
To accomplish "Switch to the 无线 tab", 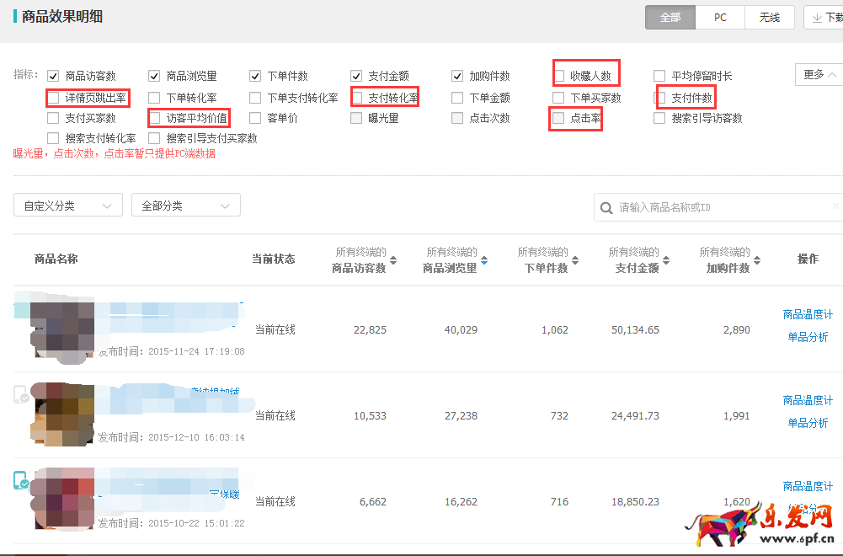I will (769, 18).
